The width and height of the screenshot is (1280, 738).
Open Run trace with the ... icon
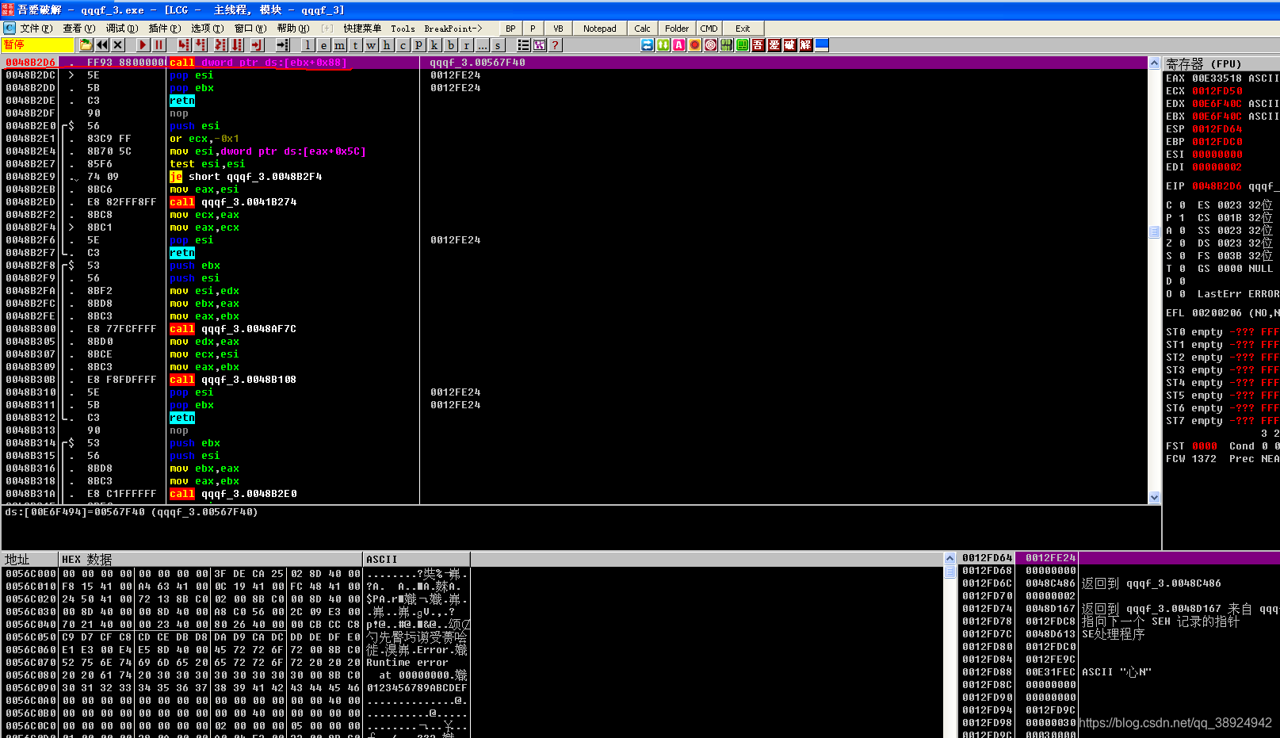tap(483, 45)
